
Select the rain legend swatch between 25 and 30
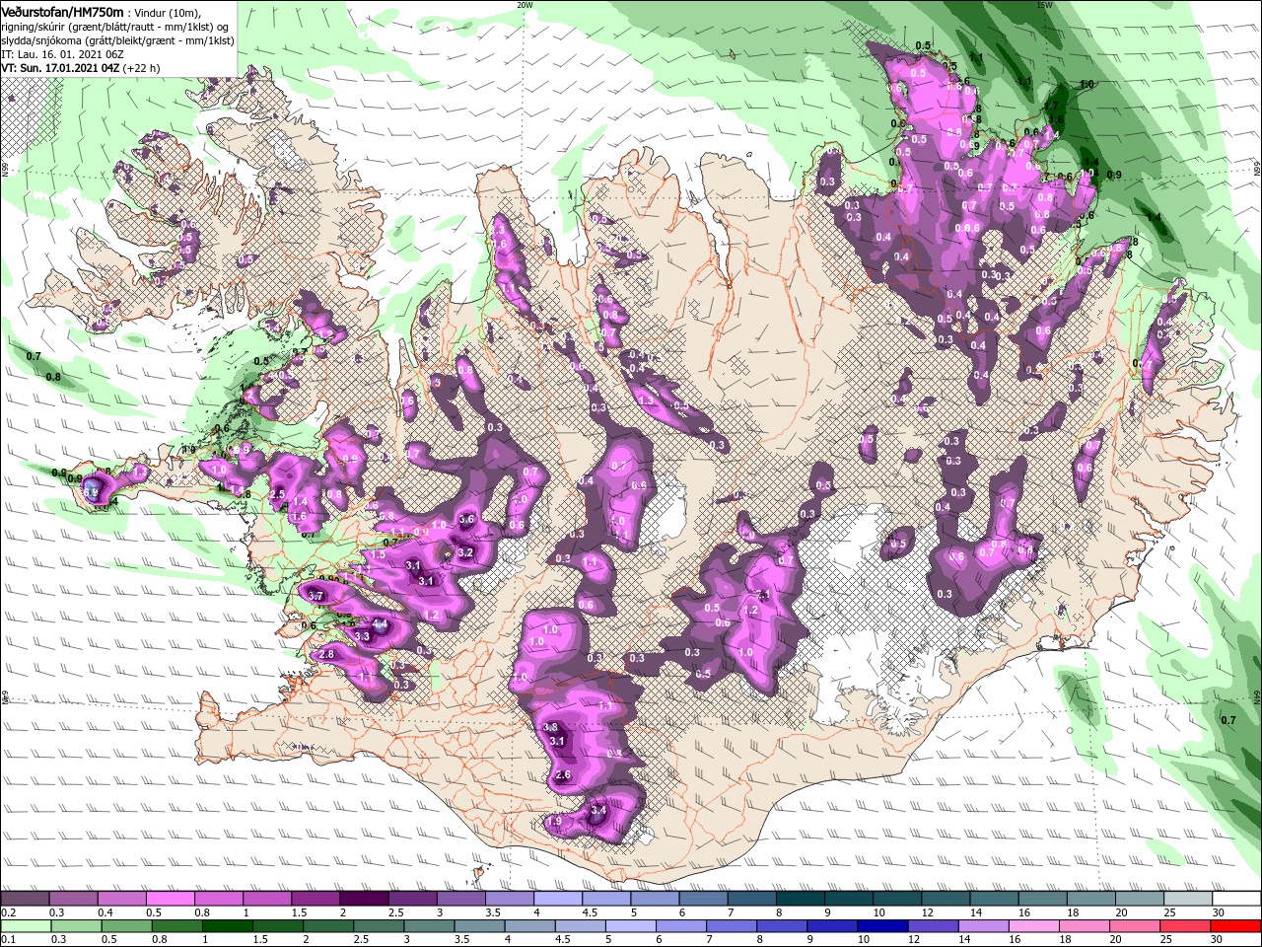pyautogui.click(x=1185, y=925)
